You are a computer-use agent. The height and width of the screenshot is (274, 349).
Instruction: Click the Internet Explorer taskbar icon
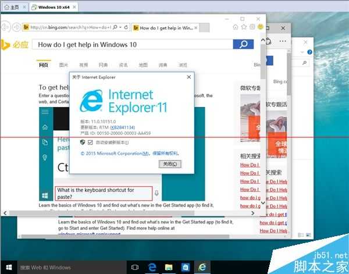click(202, 267)
